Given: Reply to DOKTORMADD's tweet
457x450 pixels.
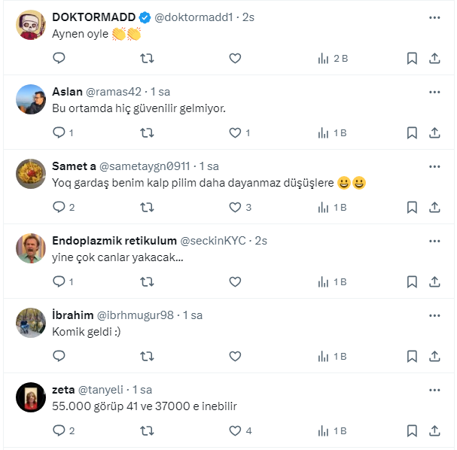Looking at the screenshot, I should 59,58.
